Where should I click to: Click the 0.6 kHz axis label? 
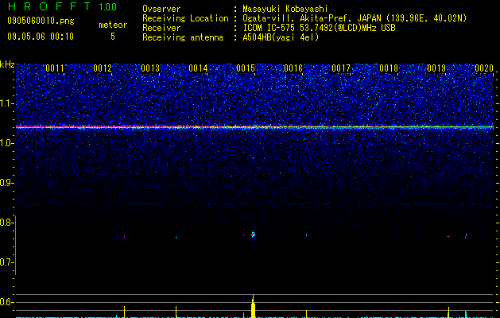[6, 302]
